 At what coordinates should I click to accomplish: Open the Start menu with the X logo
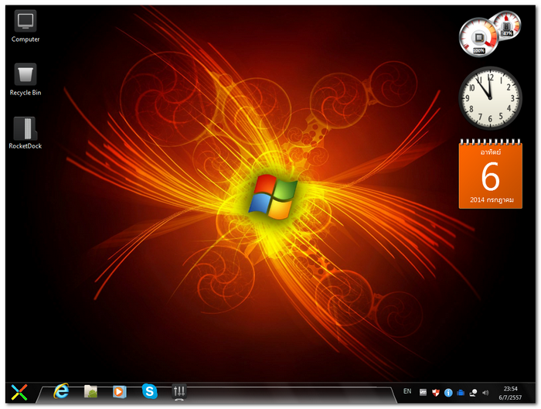[x=19, y=392]
